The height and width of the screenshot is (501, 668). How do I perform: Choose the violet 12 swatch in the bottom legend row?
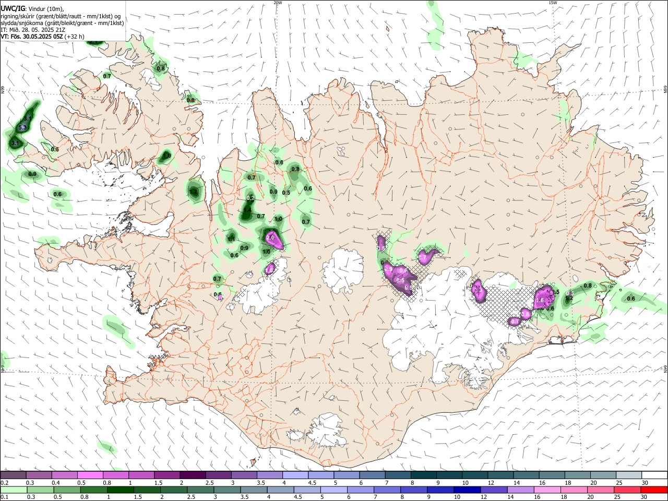(494, 490)
